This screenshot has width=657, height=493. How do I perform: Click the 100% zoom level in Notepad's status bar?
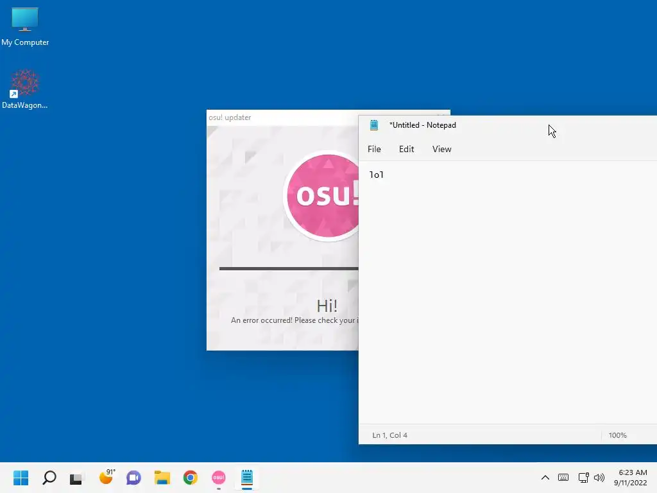tap(618, 435)
